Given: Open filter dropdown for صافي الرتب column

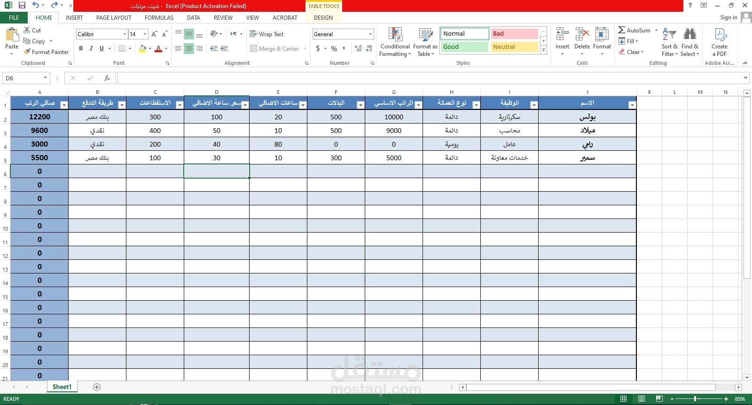Looking at the screenshot, I should point(64,105).
